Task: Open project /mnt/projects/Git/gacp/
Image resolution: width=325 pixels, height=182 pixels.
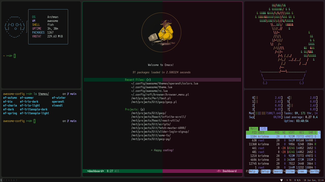Action: [149, 113]
